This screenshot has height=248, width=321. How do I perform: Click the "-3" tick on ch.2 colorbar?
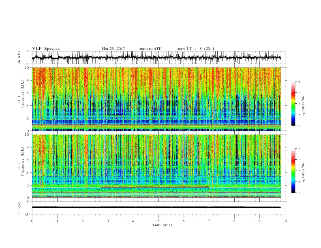point(299,149)
